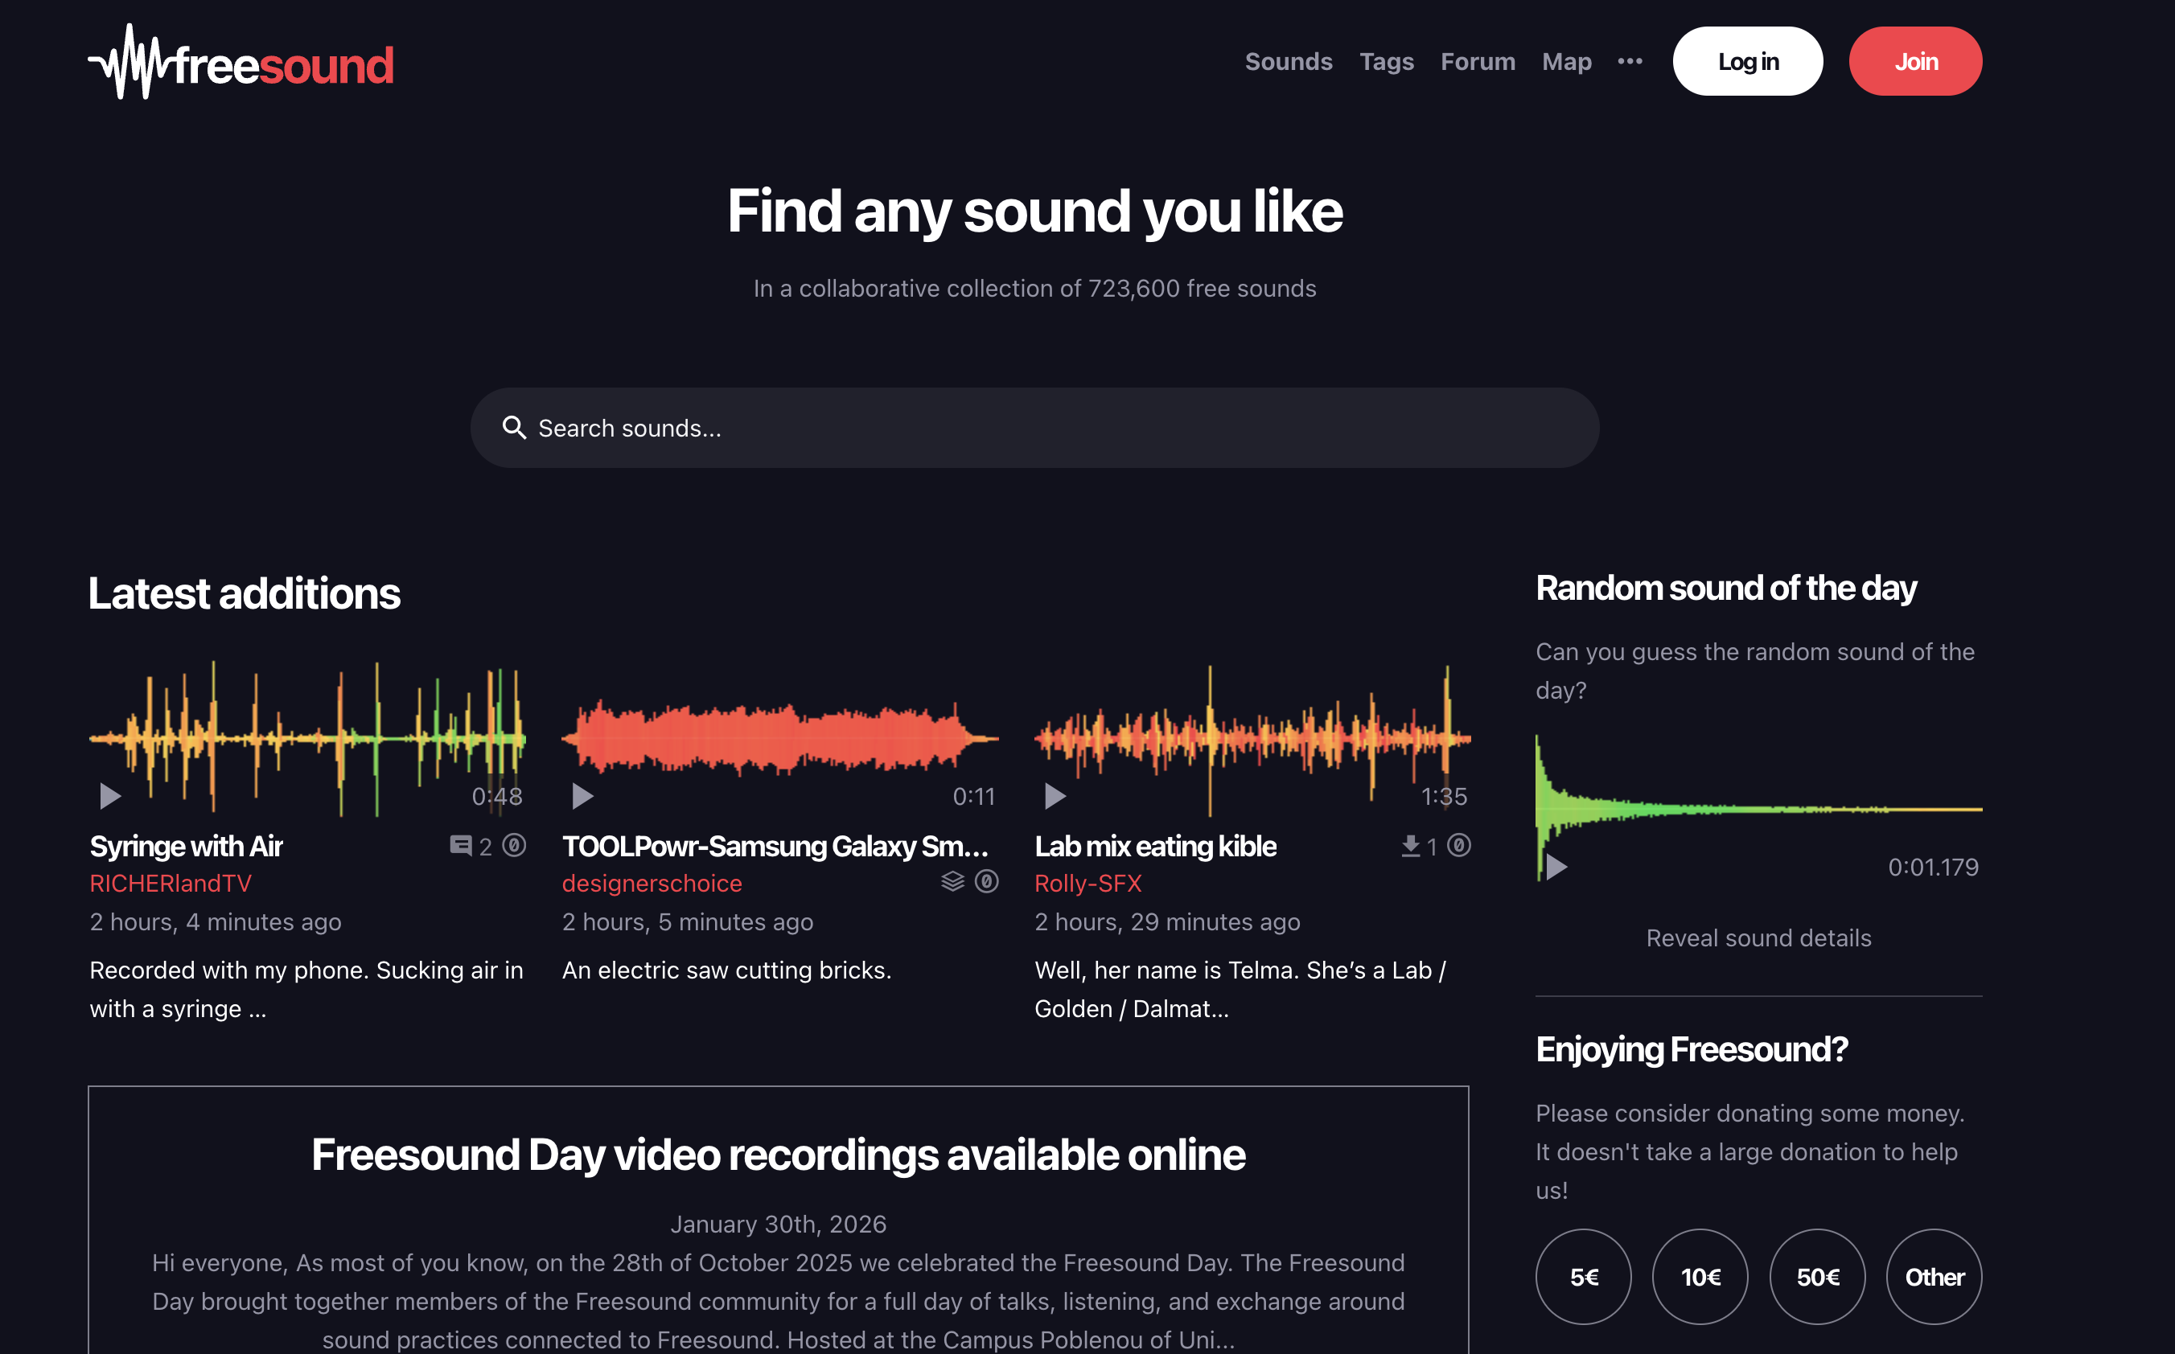The image size is (2175, 1354).
Task: Click the license icon next to Syringe with Air
Action: pos(514,845)
